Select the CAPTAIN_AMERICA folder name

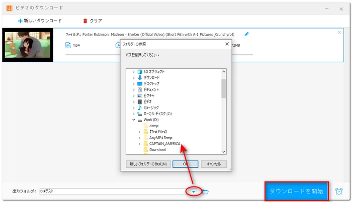point(165,144)
